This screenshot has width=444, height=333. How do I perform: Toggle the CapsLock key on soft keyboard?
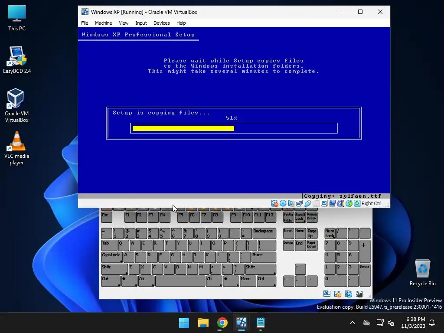[112, 258]
